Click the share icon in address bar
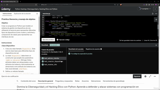 tap(118, 5)
